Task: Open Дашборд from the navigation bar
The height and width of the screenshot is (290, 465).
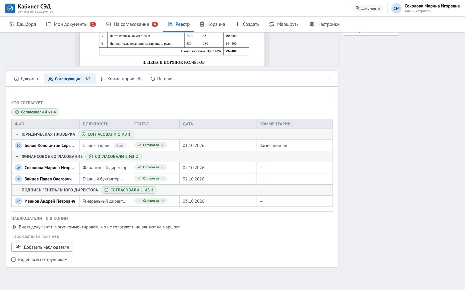Action: point(22,24)
